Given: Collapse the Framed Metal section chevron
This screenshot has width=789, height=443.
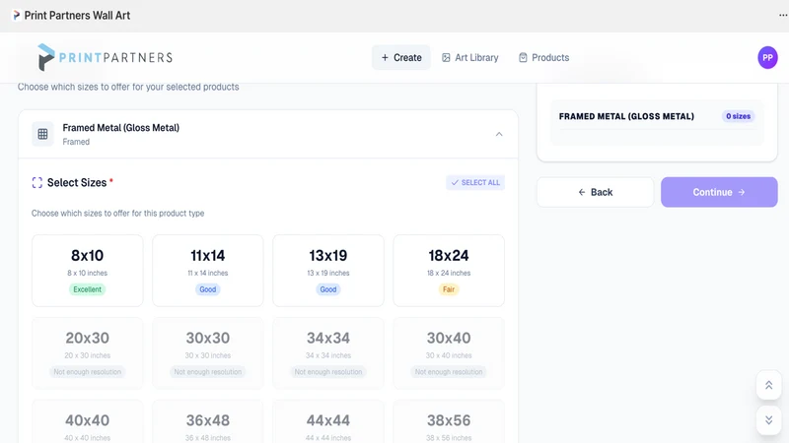Looking at the screenshot, I should (499, 134).
